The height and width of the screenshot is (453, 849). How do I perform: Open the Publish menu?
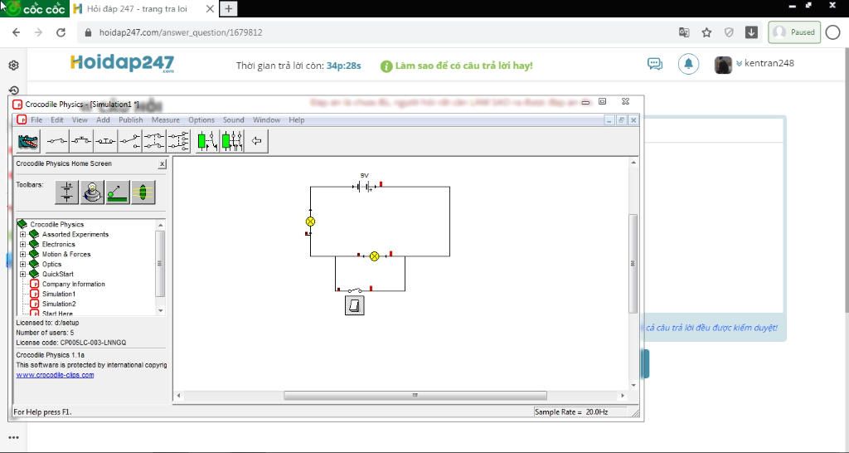(x=131, y=119)
